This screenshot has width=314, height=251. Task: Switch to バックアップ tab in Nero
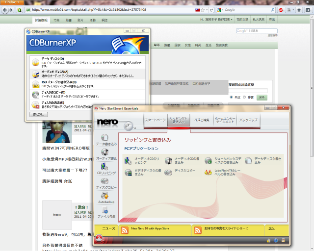tap(249, 120)
